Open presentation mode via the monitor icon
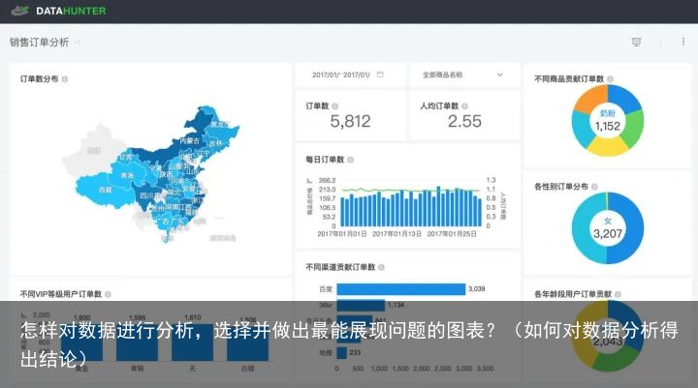 point(637,42)
